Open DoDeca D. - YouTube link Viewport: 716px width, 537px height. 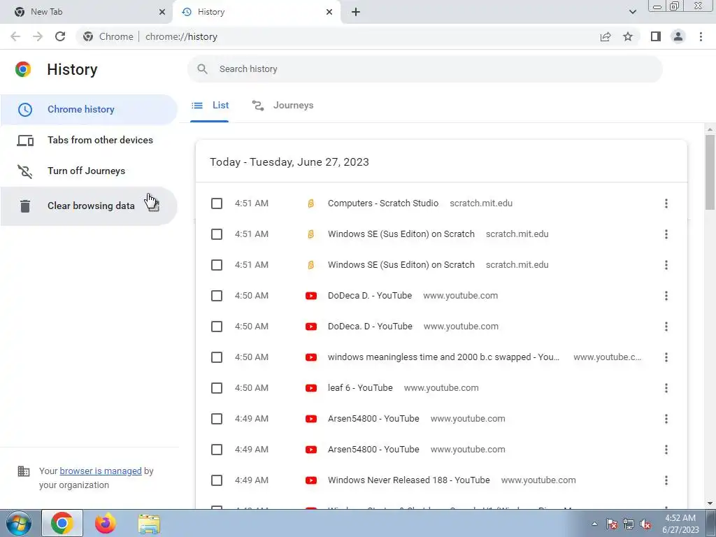[x=369, y=296]
